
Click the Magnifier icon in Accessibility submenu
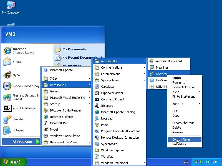pyautogui.click(x=152, y=68)
